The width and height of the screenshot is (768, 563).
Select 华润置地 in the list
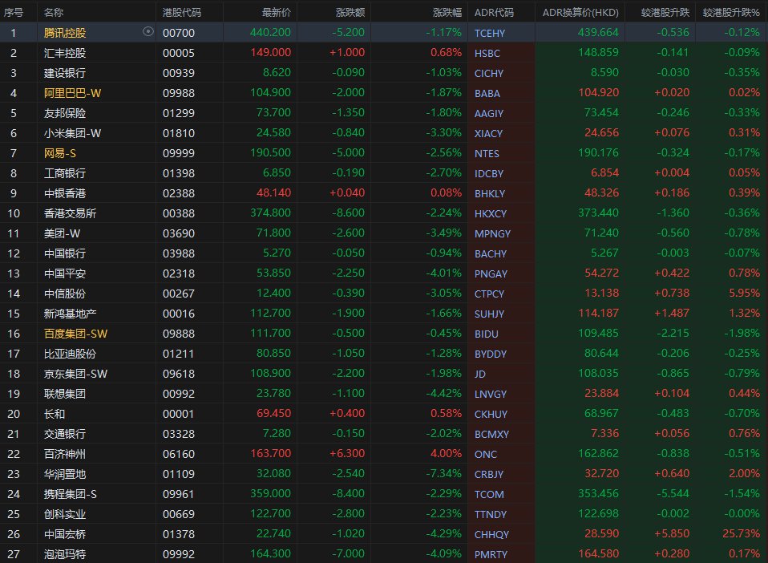coord(65,474)
